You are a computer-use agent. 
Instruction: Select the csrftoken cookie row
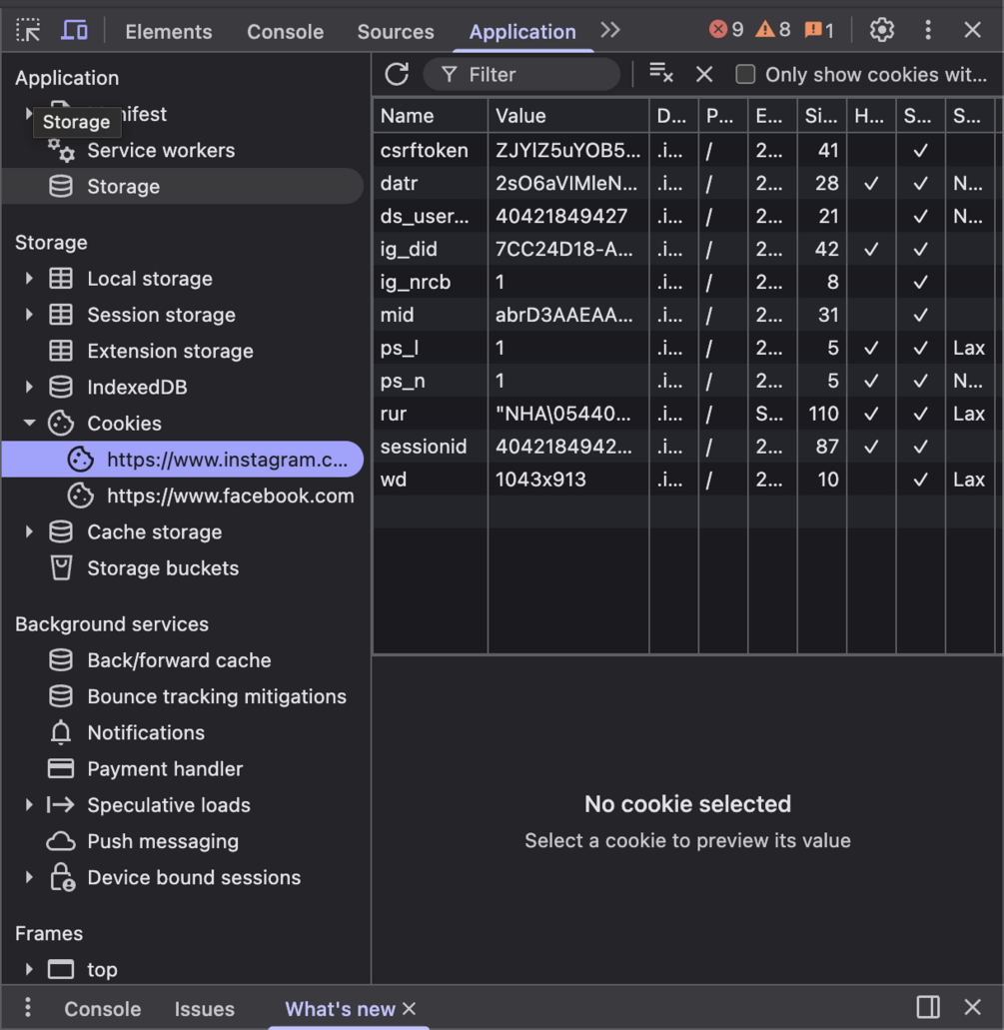pyautogui.click(x=683, y=151)
